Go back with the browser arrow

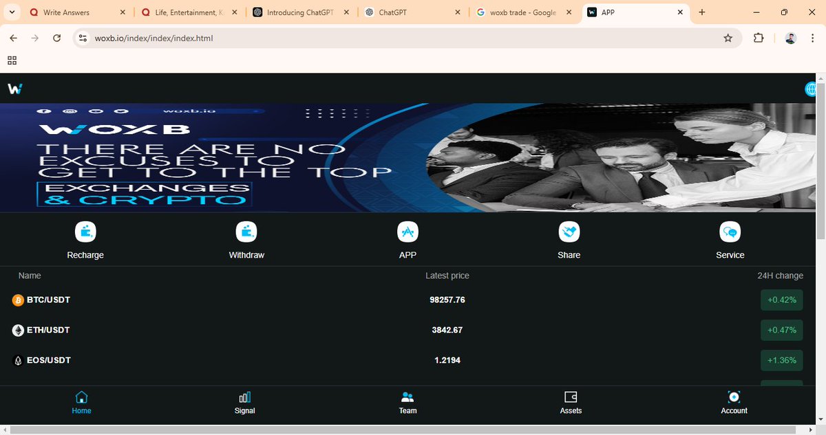[13, 38]
